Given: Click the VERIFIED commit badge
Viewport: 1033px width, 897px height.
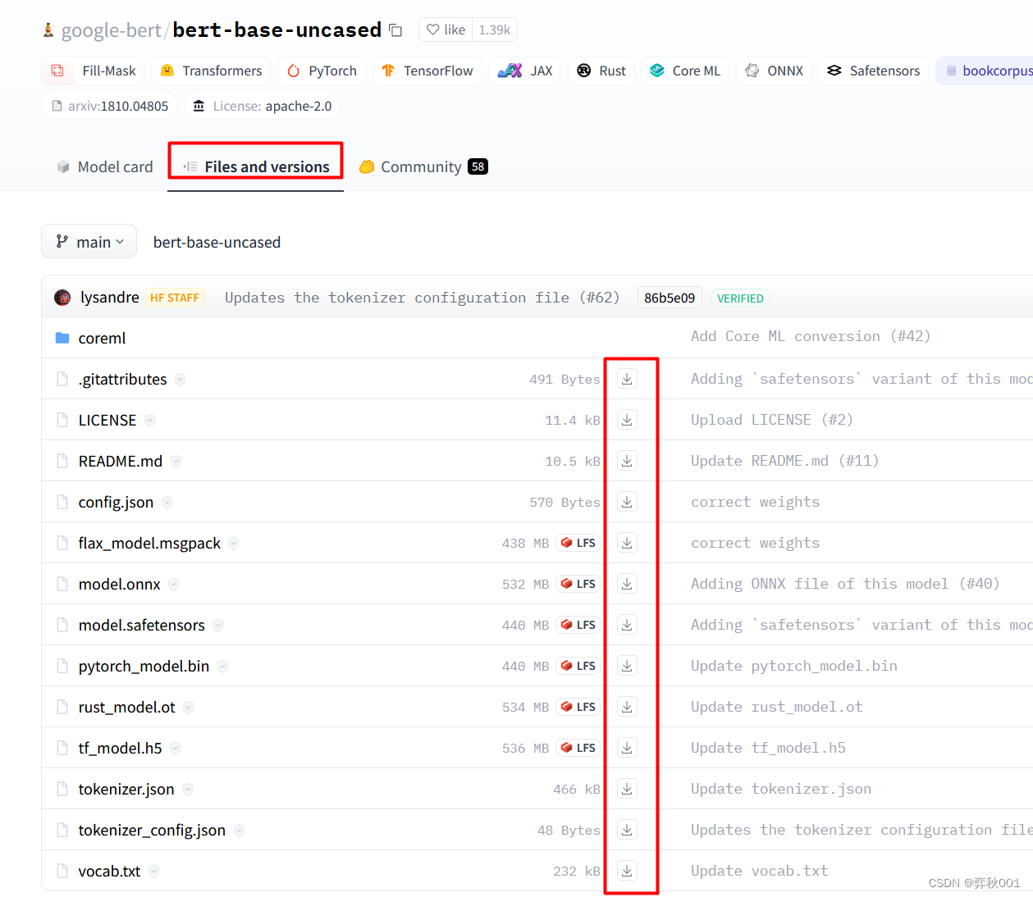Looking at the screenshot, I should (x=740, y=298).
